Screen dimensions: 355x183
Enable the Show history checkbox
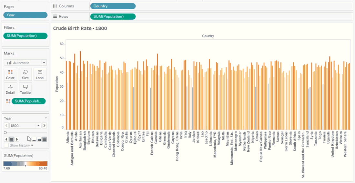tap(6, 145)
